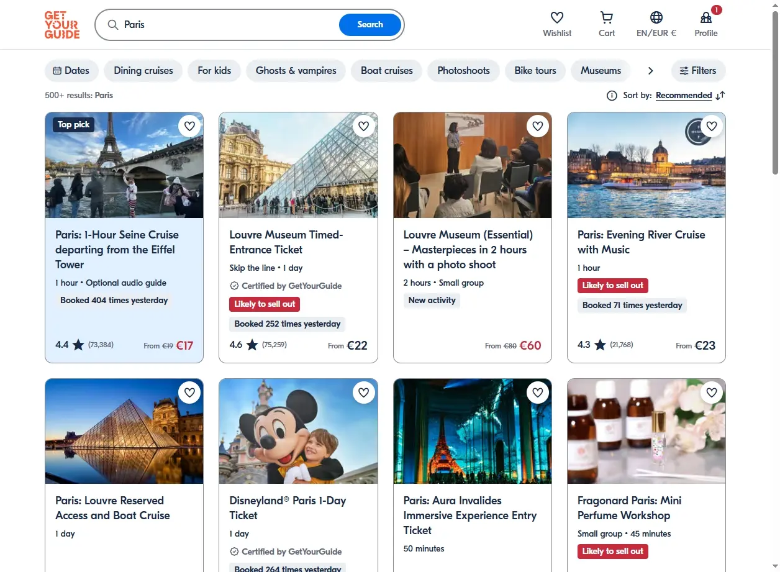Click the Eiffel Tower Seine cruise photo
This screenshot has height=572, width=780.
124,165
